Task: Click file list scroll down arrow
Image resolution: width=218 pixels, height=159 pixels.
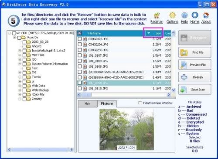Action: click(174, 90)
